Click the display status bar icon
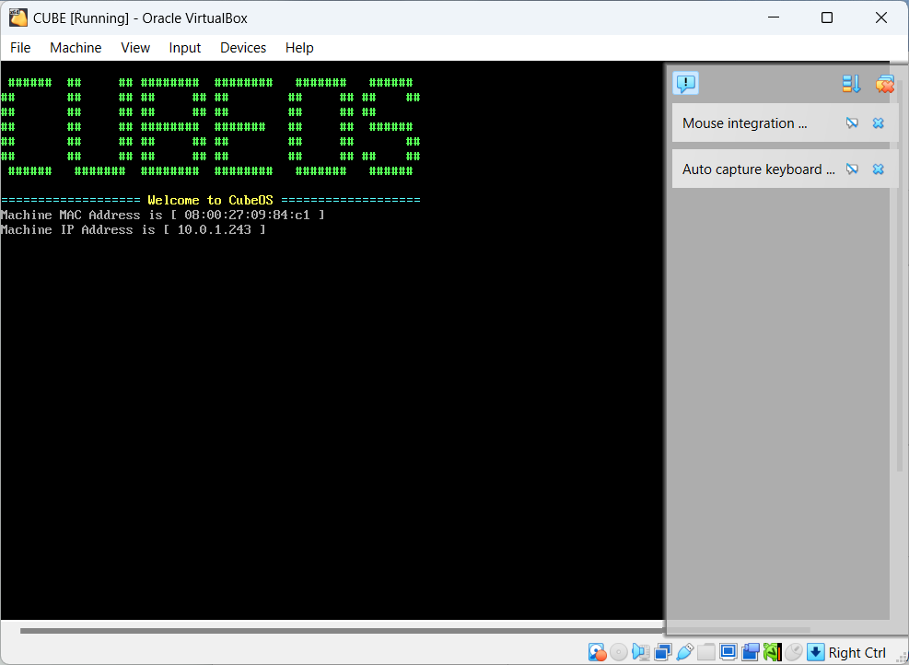 (728, 652)
